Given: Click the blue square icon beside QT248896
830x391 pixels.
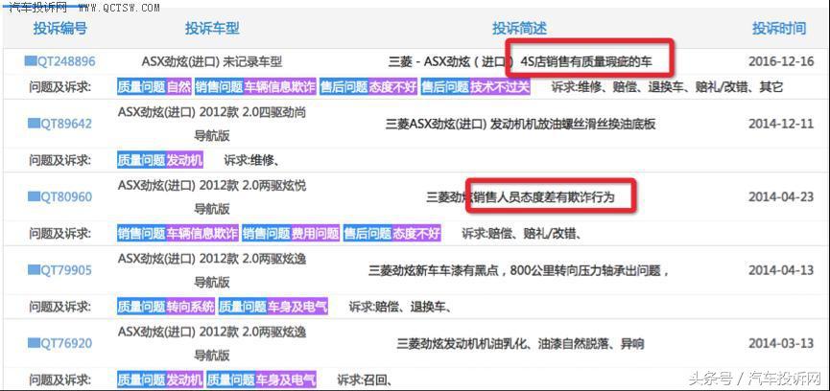Looking at the screenshot, I should (x=31, y=61).
